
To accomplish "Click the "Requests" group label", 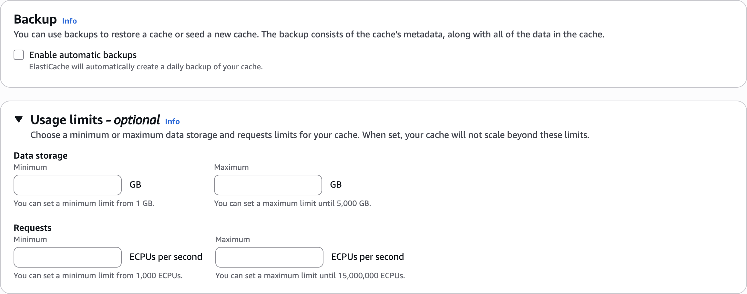I will point(33,228).
